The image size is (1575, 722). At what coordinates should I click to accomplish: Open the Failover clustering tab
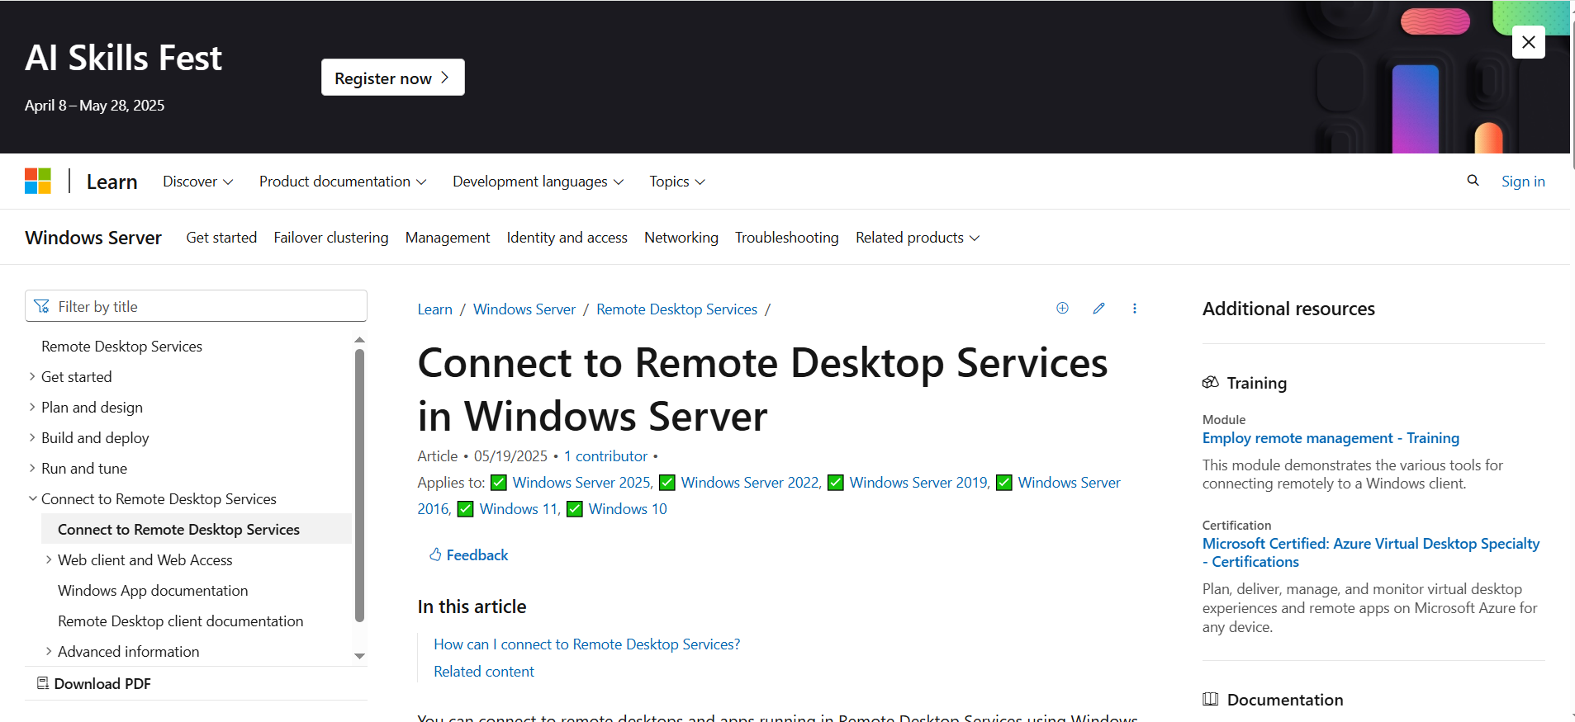331,238
